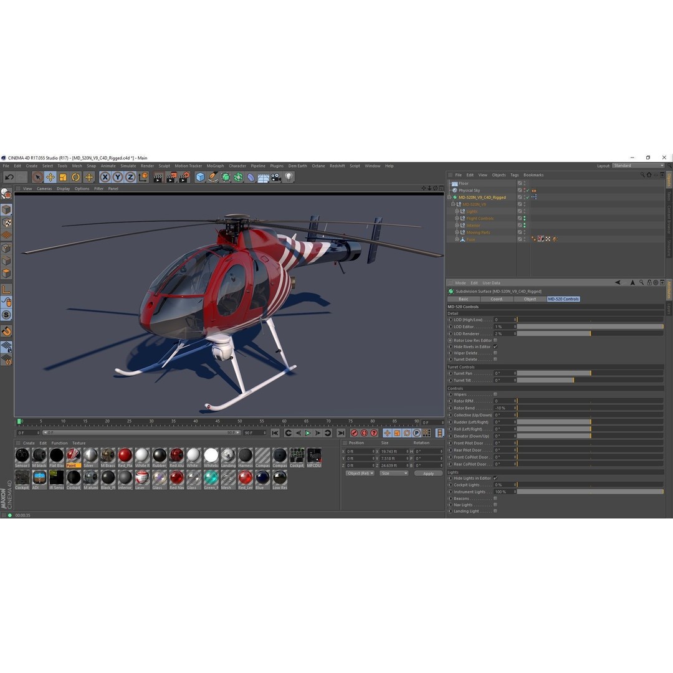This screenshot has height=673, width=673.
Task: Open Edit Render Settings gear clapperboard
Action: 184,177
